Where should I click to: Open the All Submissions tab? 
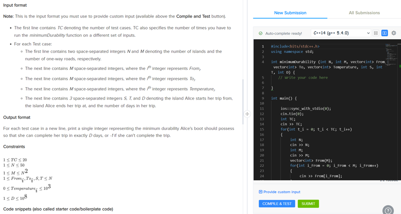(364, 13)
